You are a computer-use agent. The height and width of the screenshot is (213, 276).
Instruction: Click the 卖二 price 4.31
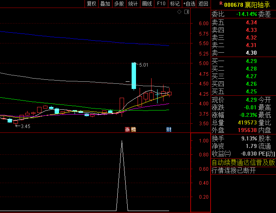251,45
